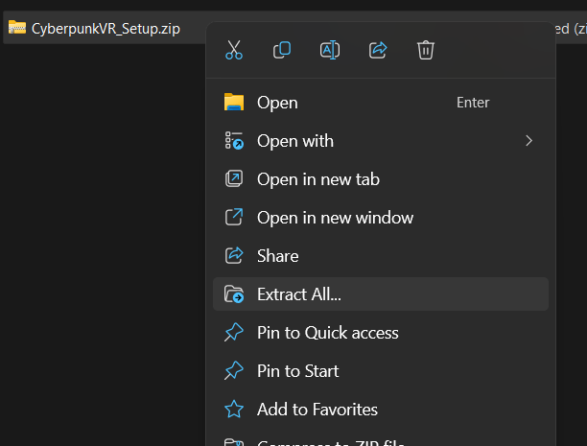Select the CyberpunkVR_Setup.zip file name
Screen dimensions: 587x446
(x=106, y=28)
